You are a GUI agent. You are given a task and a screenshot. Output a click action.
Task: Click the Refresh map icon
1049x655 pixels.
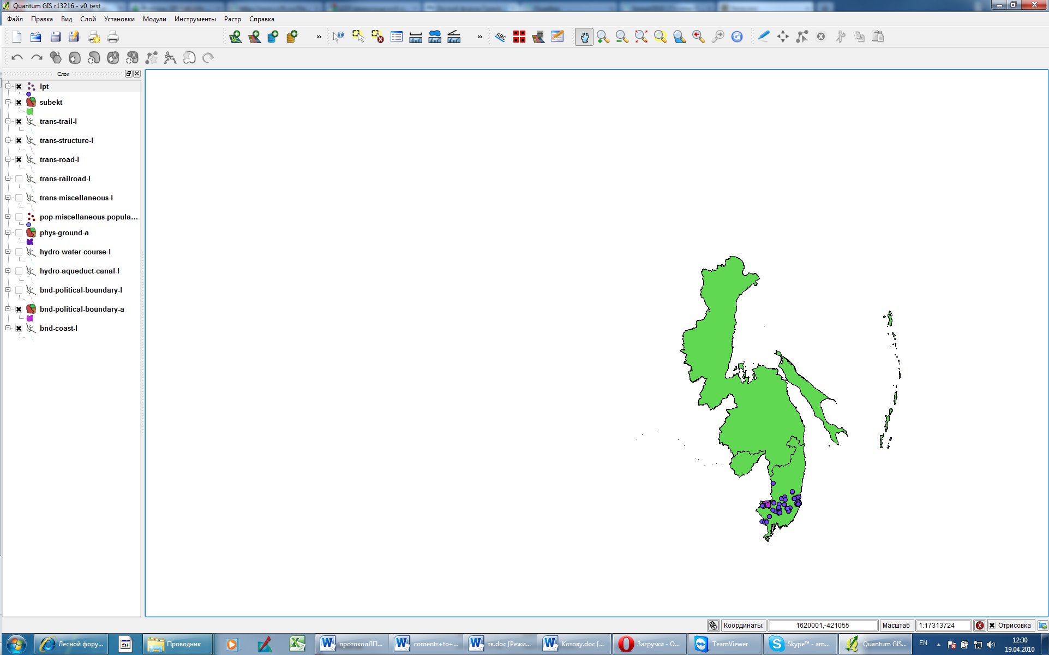[x=737, y=37]
